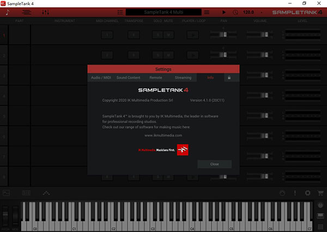Open the MIDI channel box of part 1

tap(107, 35)
